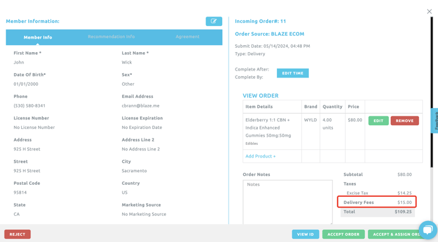The image size is (438, 242).
Task: Click the VIEW ORDER heading
Action: [x=260, y=96]
